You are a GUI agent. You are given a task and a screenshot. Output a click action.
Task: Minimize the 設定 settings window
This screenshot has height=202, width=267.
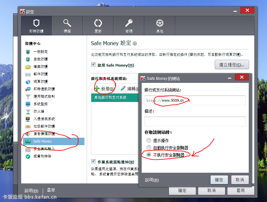pos(235,11)
